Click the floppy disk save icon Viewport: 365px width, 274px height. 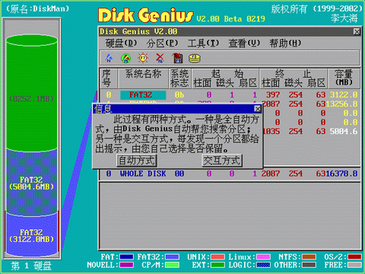click(177, 58)
